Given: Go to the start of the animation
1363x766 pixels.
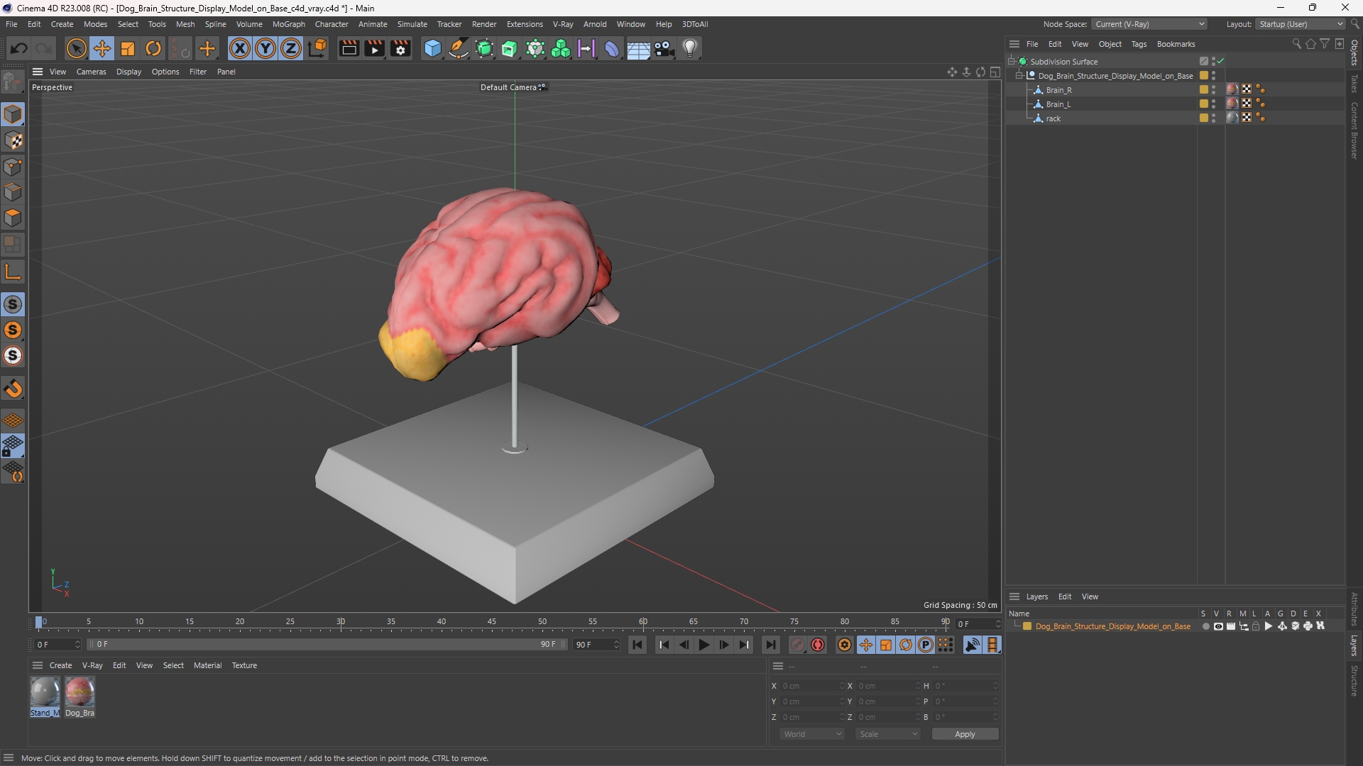Looking at the screenshot, I should click(x=637, y=645).
